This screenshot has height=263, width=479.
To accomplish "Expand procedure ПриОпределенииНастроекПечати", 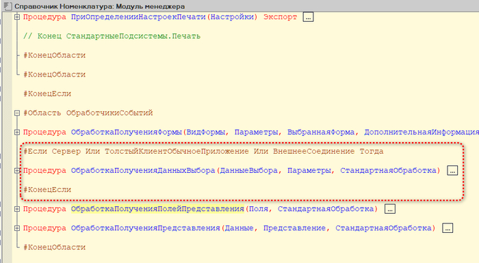I will pyautogui.click(x=17, y=17).
